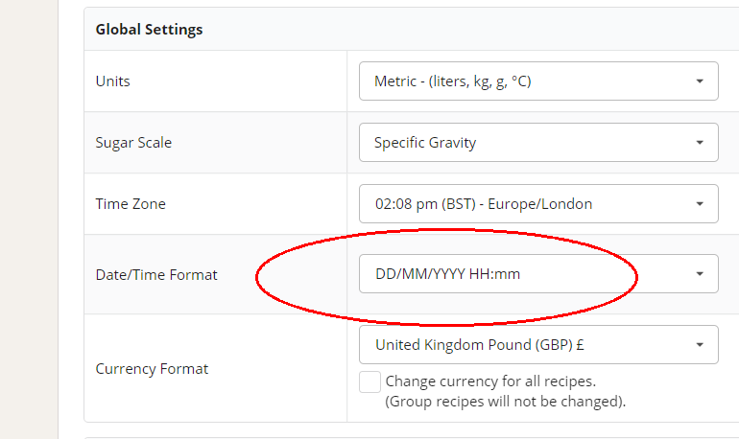Click the Time Zone row label

point(131,204)
